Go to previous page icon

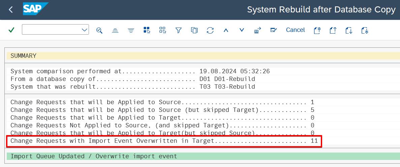point(333,30)
